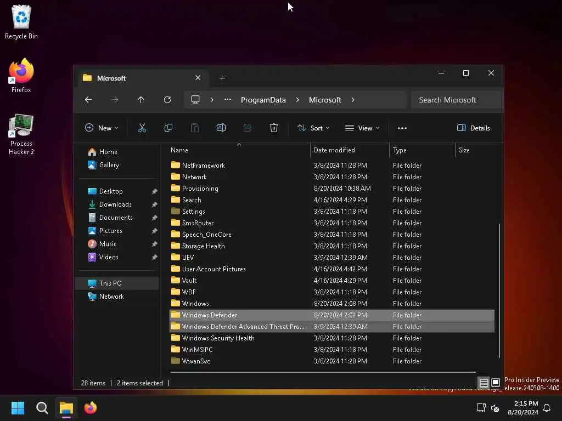
Task: Sort by the Name column header
Action: (x=239, y=150)
